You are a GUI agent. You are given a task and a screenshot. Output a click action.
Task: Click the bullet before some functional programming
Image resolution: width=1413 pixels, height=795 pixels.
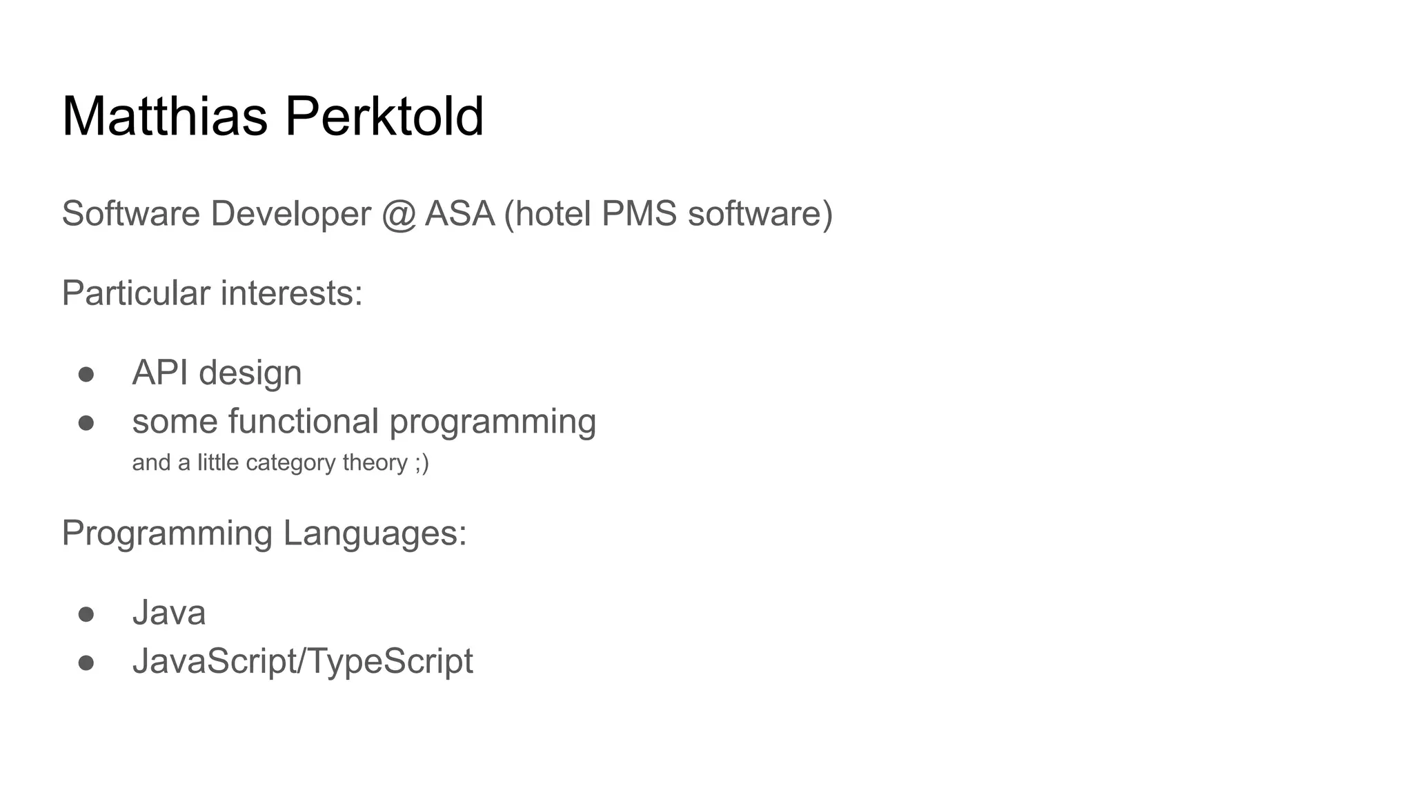click(86, 422)
